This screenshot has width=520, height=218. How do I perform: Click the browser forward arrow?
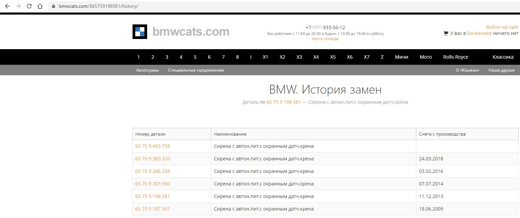(18, 6)
